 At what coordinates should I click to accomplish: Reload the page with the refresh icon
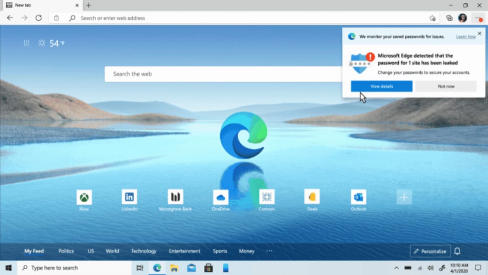tap(38, 18)
